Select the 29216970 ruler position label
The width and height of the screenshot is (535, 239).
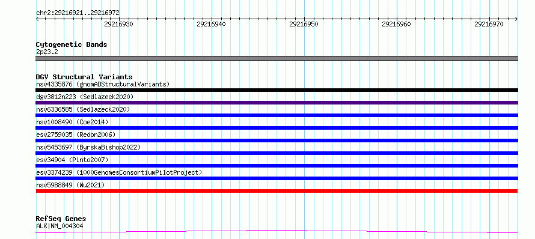(x=489, y=24)
